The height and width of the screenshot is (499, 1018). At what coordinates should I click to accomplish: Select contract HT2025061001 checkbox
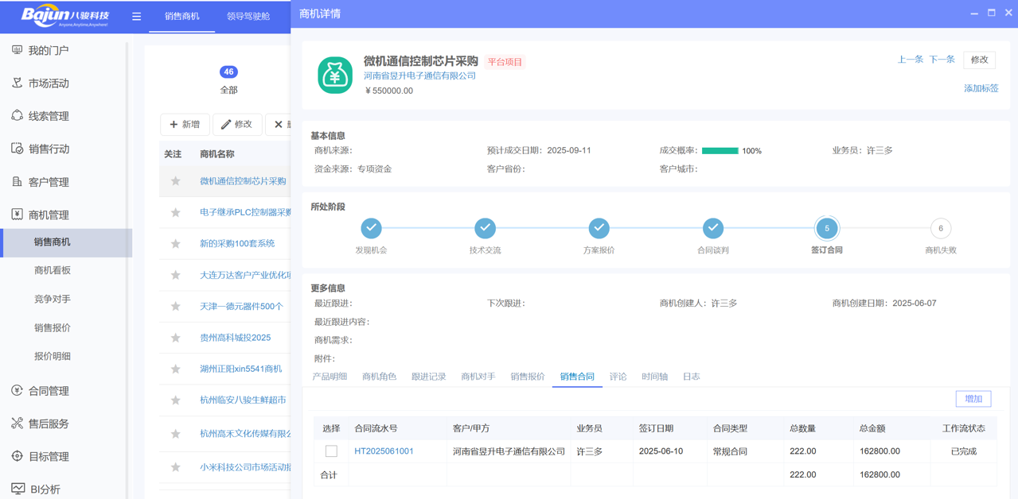coord(331,451)
